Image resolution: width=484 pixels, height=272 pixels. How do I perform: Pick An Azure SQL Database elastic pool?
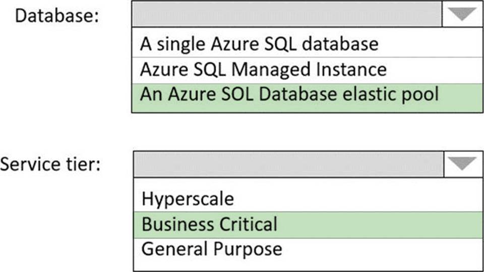coord(290,94)
